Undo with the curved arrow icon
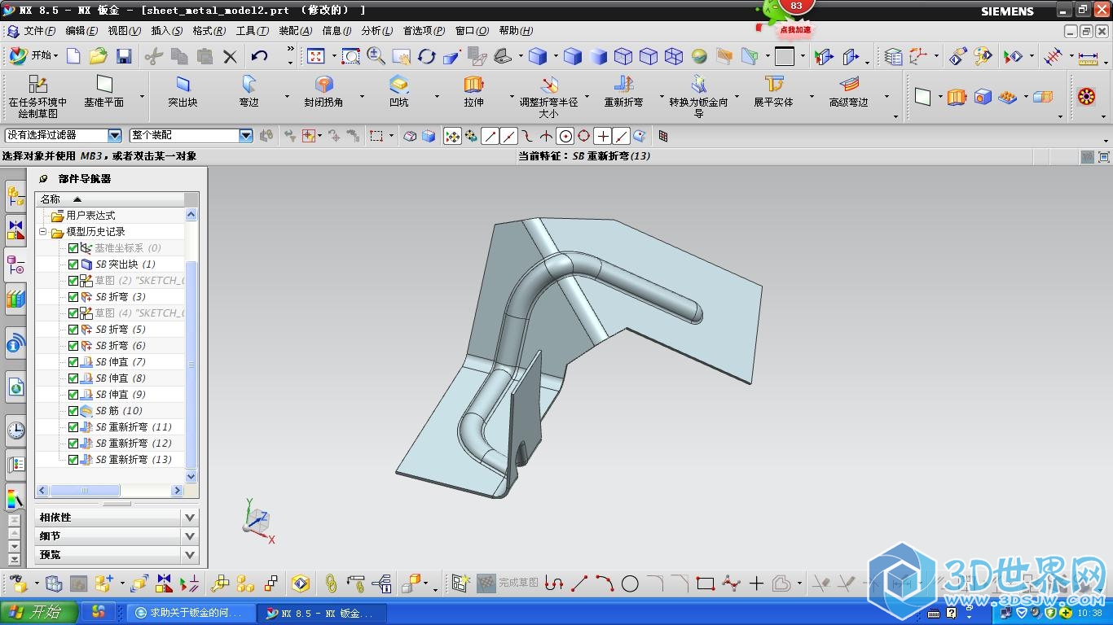The width and height of the screenshot is (1113, 625). coord(260,56)
